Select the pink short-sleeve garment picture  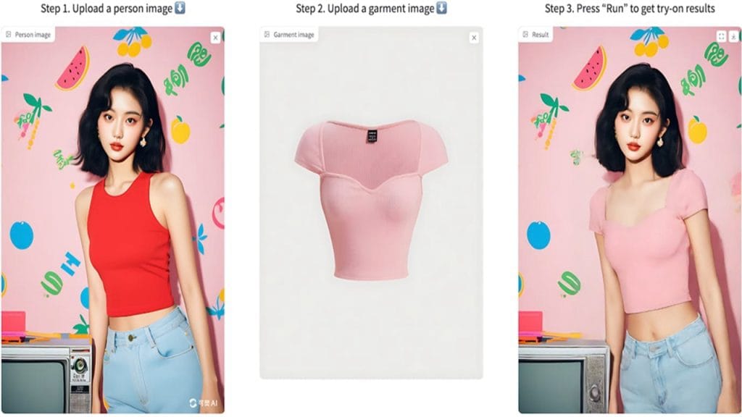click(371, 203)
